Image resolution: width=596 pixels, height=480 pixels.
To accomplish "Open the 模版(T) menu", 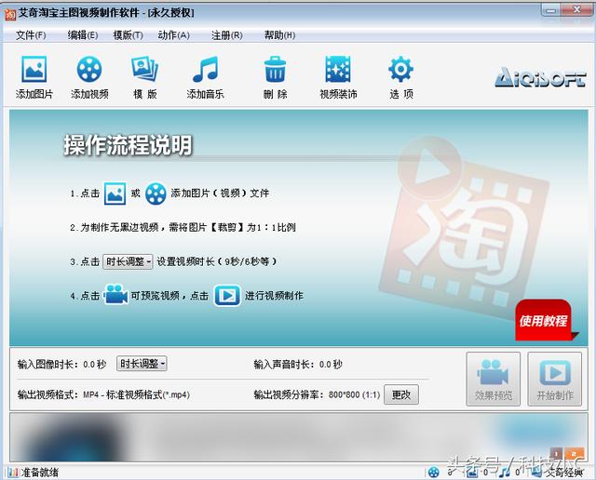I will 129,35.
